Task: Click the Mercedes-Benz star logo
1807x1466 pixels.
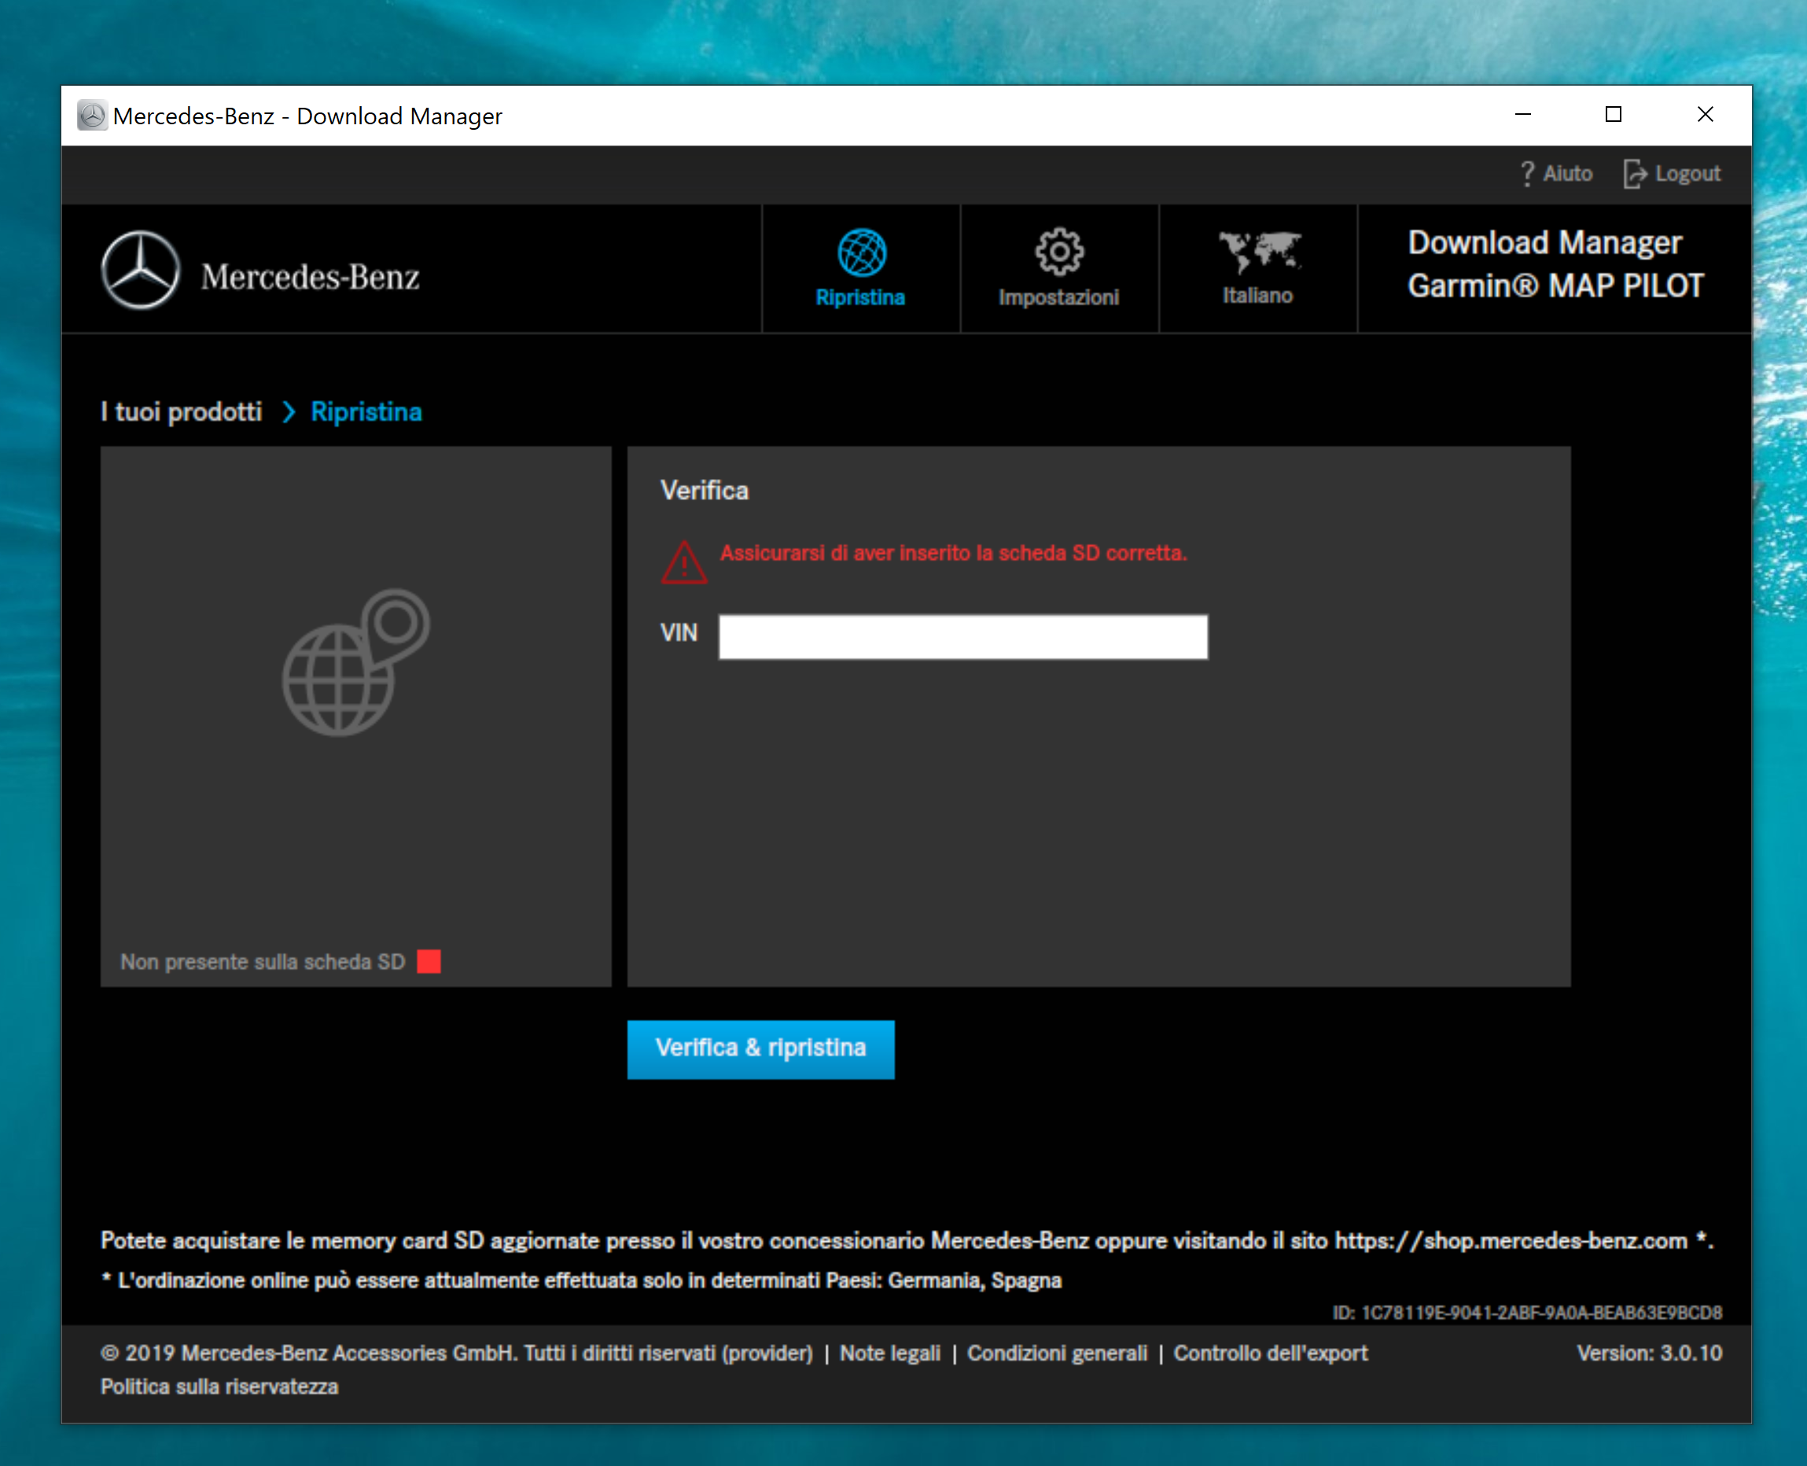Action: coord(140,271)
